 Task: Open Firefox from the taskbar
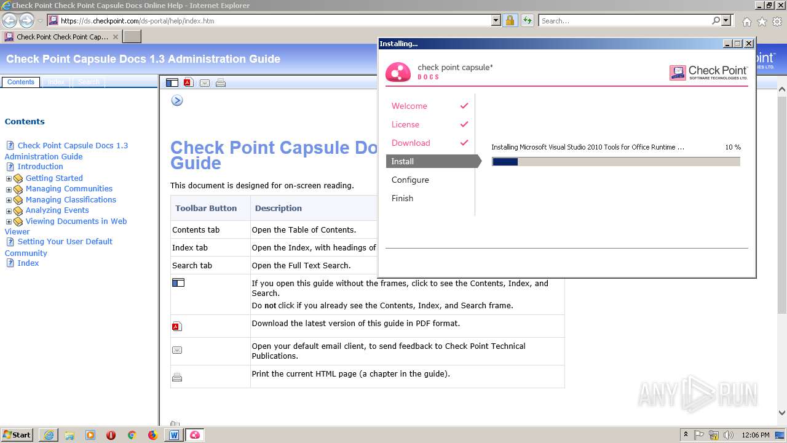152,435
